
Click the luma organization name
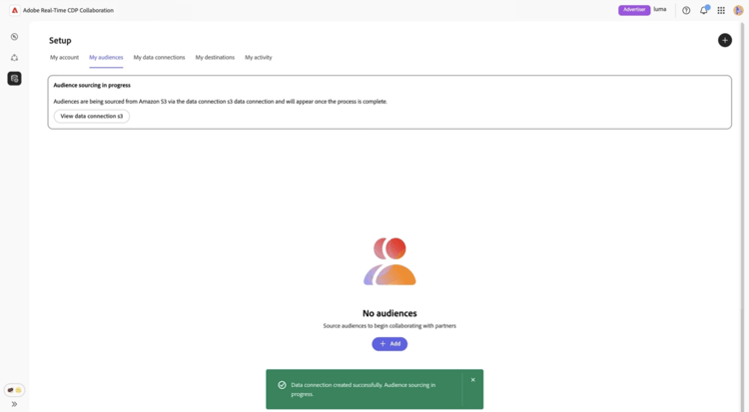pyautogui.click(x=660, y=10)
